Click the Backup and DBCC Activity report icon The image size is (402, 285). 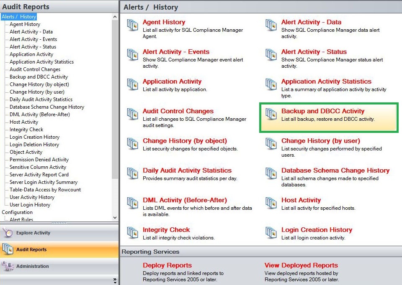tap(271, 114)
